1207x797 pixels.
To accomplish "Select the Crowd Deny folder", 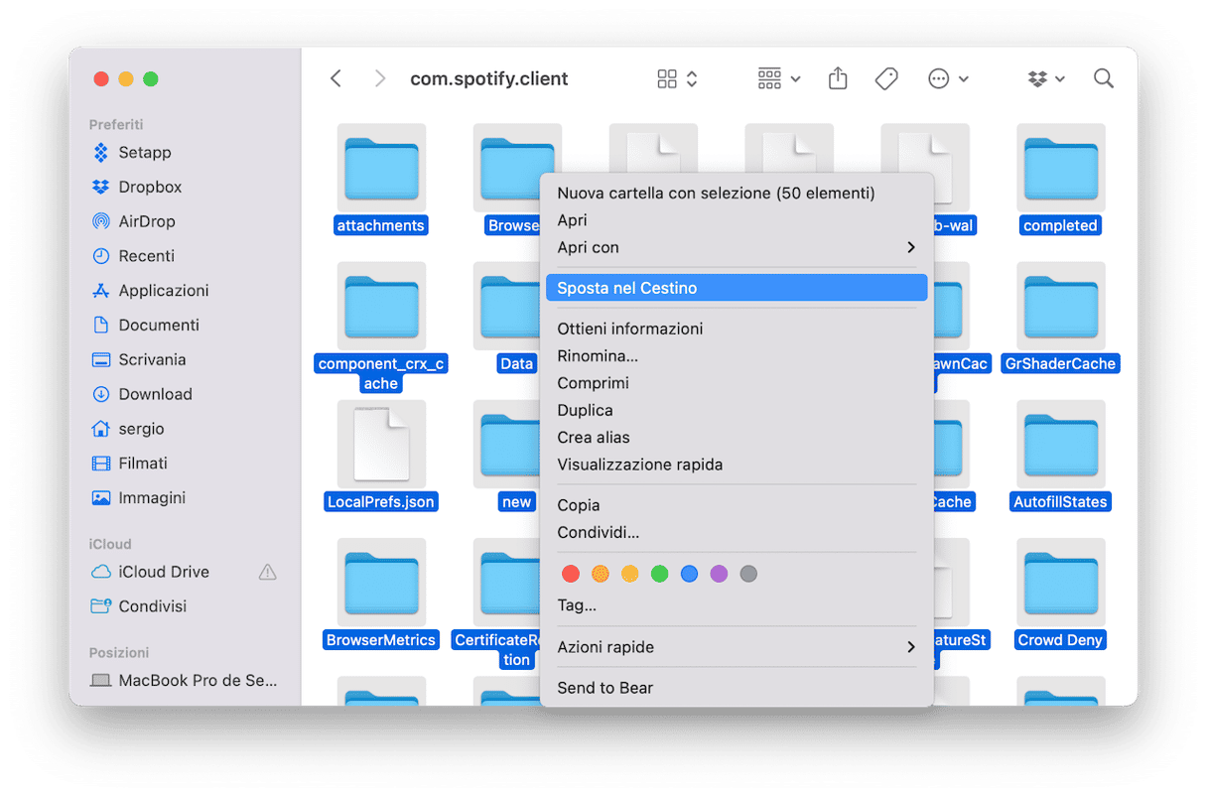I will 1060,594.
